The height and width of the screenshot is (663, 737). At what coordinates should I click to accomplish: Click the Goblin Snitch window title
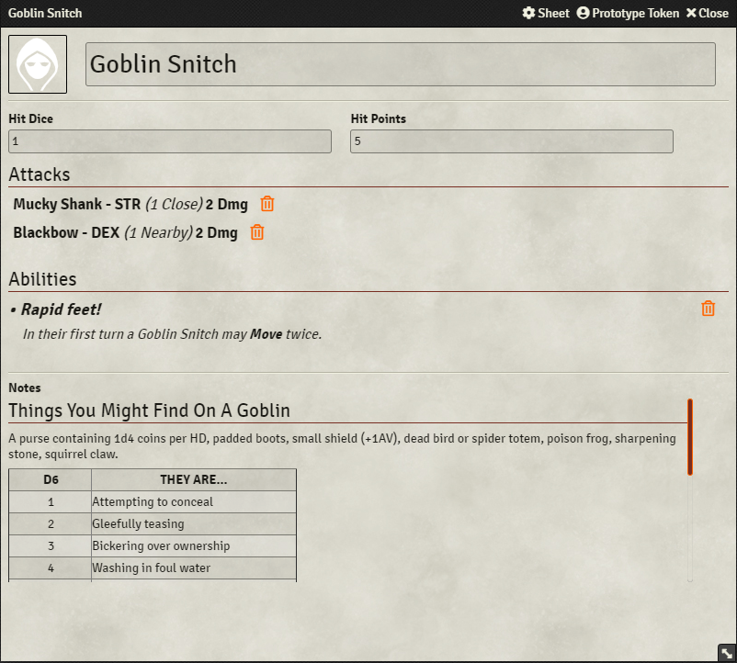(45, 13)
